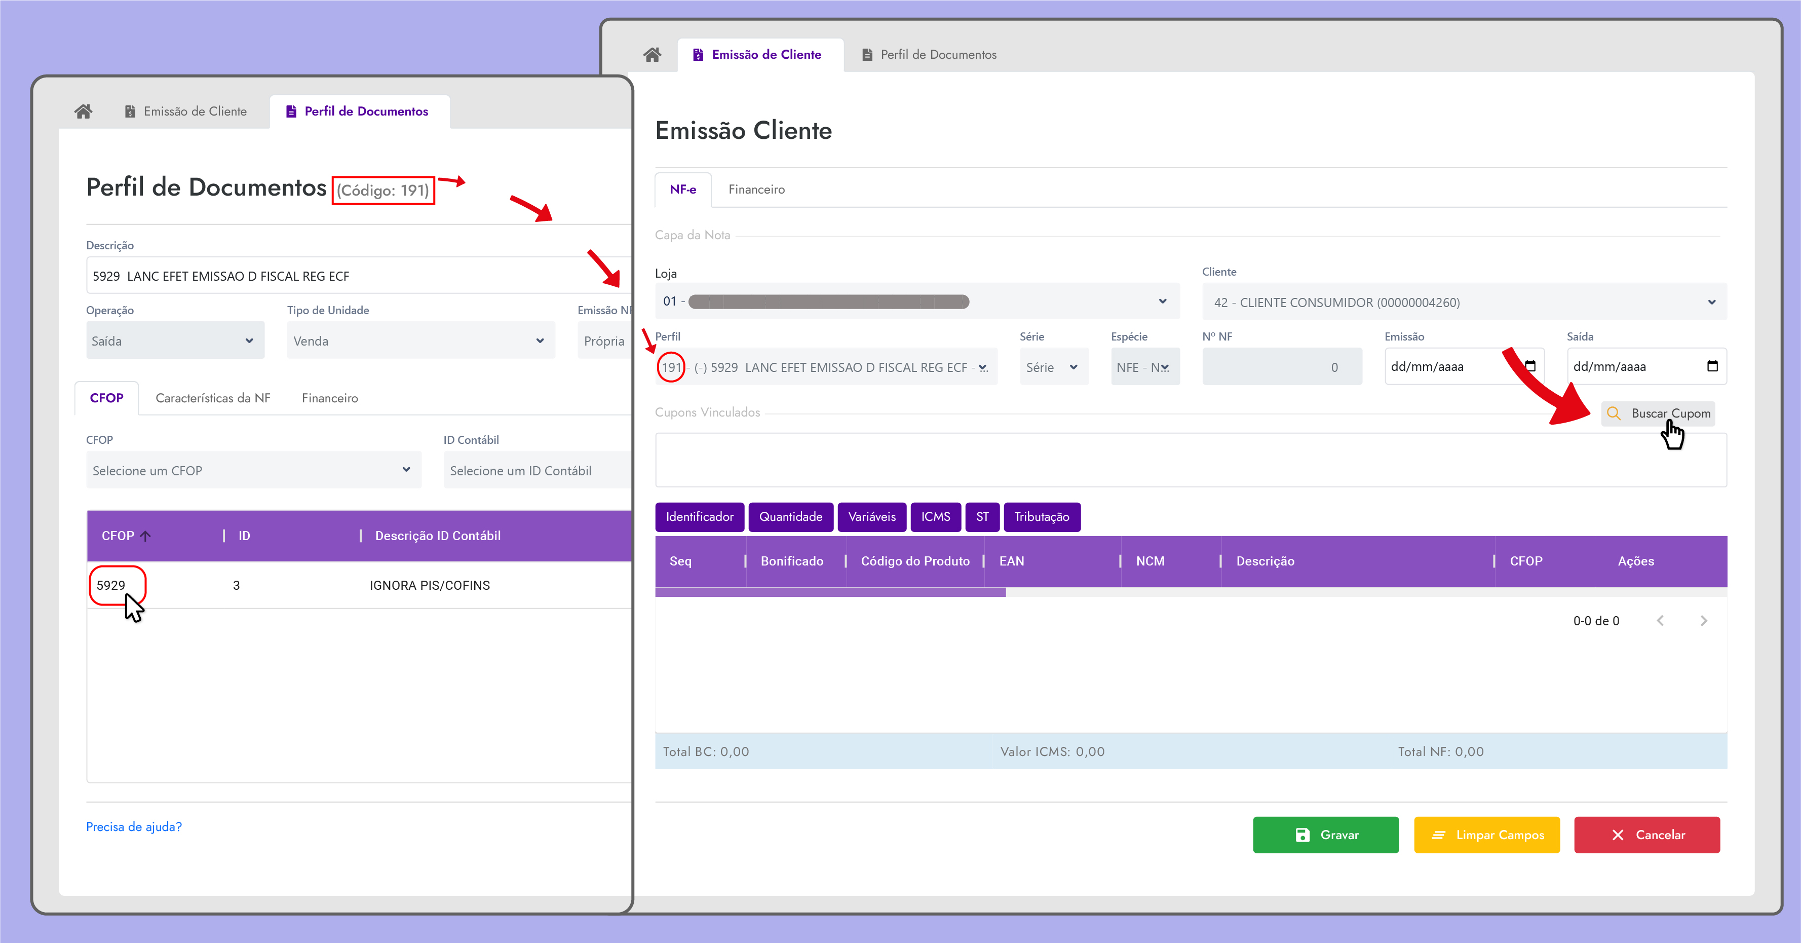
Task: Click the home icon in Perfil de Documentos window
Action: tap(83, 111)
